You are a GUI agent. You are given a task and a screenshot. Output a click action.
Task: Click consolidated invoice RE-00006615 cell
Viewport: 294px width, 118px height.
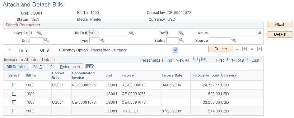[x=84, y=85]
